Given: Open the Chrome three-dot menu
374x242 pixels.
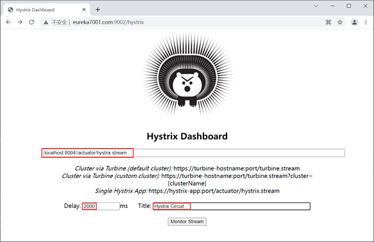Looking at the screenshot, I should [x=366, y=22].
